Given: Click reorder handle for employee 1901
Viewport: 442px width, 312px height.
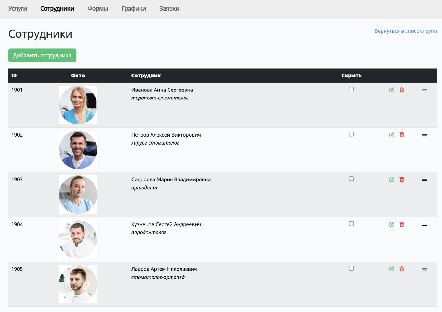Looking at the screenshot, I should coord(424,90).
